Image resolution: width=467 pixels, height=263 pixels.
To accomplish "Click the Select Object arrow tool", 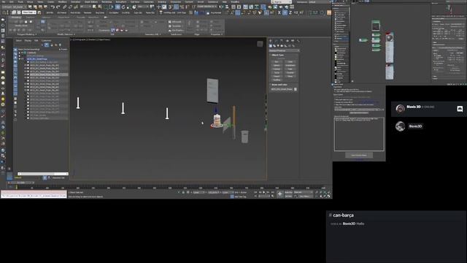I will click(x=94, y=7).
